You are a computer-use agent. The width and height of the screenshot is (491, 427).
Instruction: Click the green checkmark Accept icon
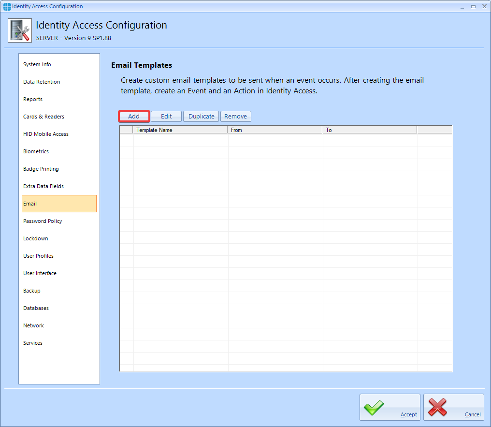coord(374,408)
